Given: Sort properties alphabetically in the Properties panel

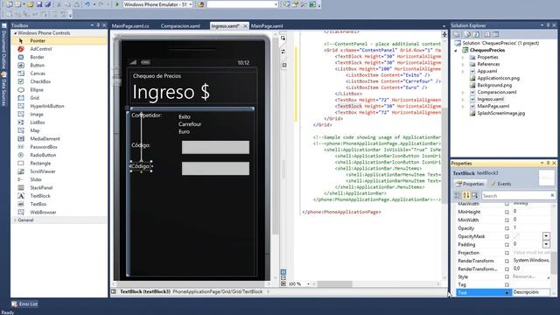Looking at the screenshot, I should (466, 195).
